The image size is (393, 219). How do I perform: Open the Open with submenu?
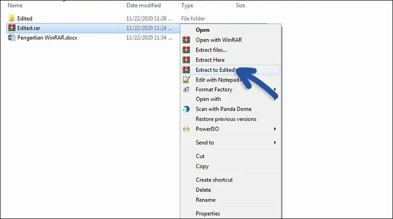[230, 99]
